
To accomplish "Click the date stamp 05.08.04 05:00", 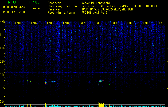I will click(14, 12).
